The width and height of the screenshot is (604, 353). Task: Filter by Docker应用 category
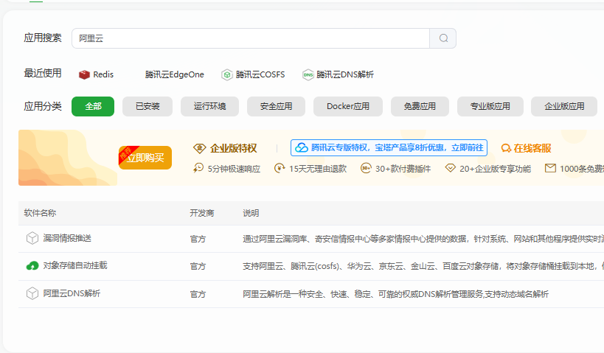(348, 106)
